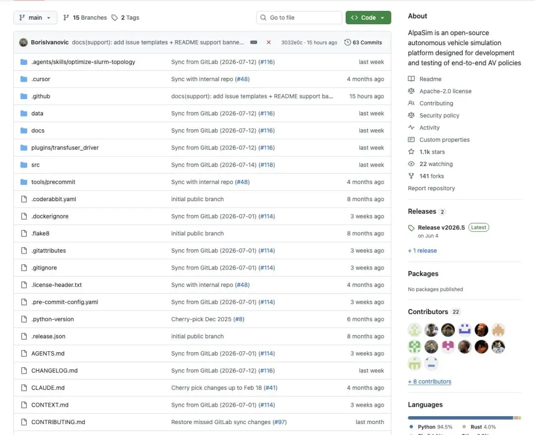Click the + 8 contributors link
Screen dimensions: 535x435
point(429,381)
